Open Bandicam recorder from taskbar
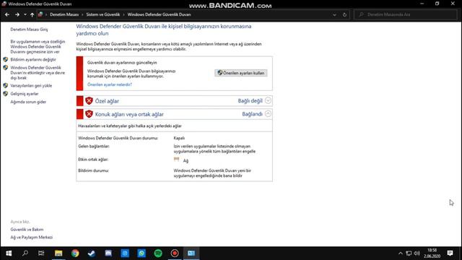Screen dimensions: 462x260 [x=175, y=253]
